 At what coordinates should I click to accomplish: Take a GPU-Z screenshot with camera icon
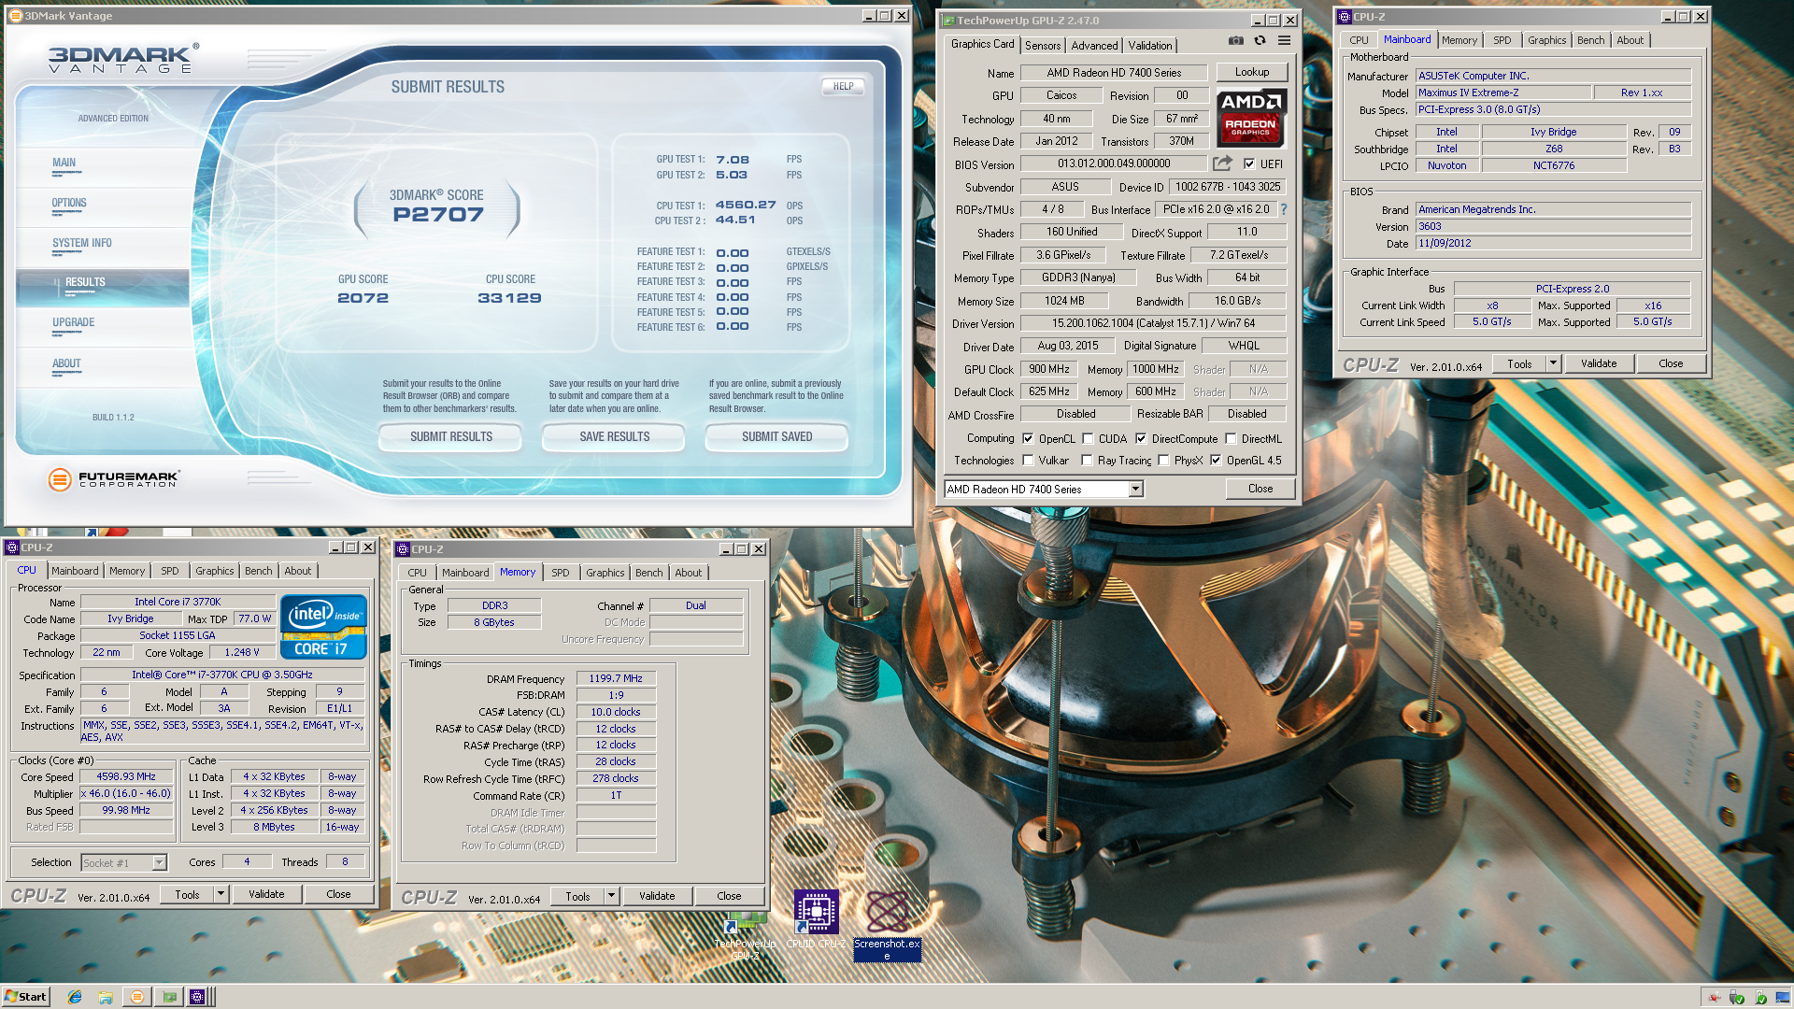pos(1235,41)
